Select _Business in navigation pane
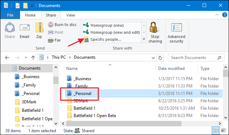The image size is (229, 135). click(x=27, y=77)
